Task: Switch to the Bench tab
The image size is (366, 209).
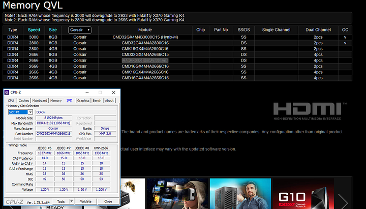Action: point(97,101)
